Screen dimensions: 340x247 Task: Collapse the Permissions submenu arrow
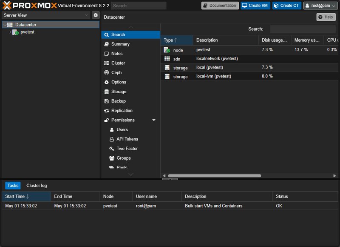(x=154, y=120)
